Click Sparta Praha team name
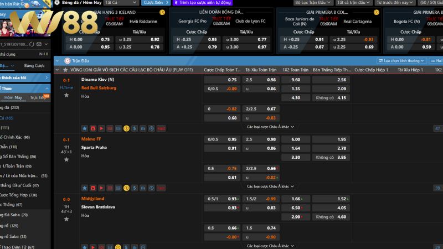 pyautogui.click(x=94, y=147)
